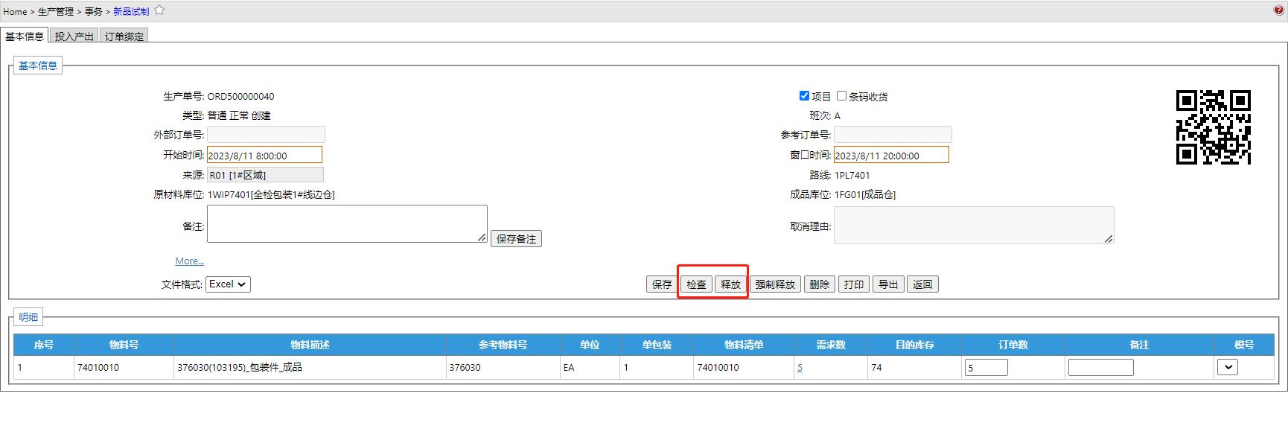Open 事务 in breadcrumb
Viewport: 1288px width, 440px height.
tap(93, 11)
